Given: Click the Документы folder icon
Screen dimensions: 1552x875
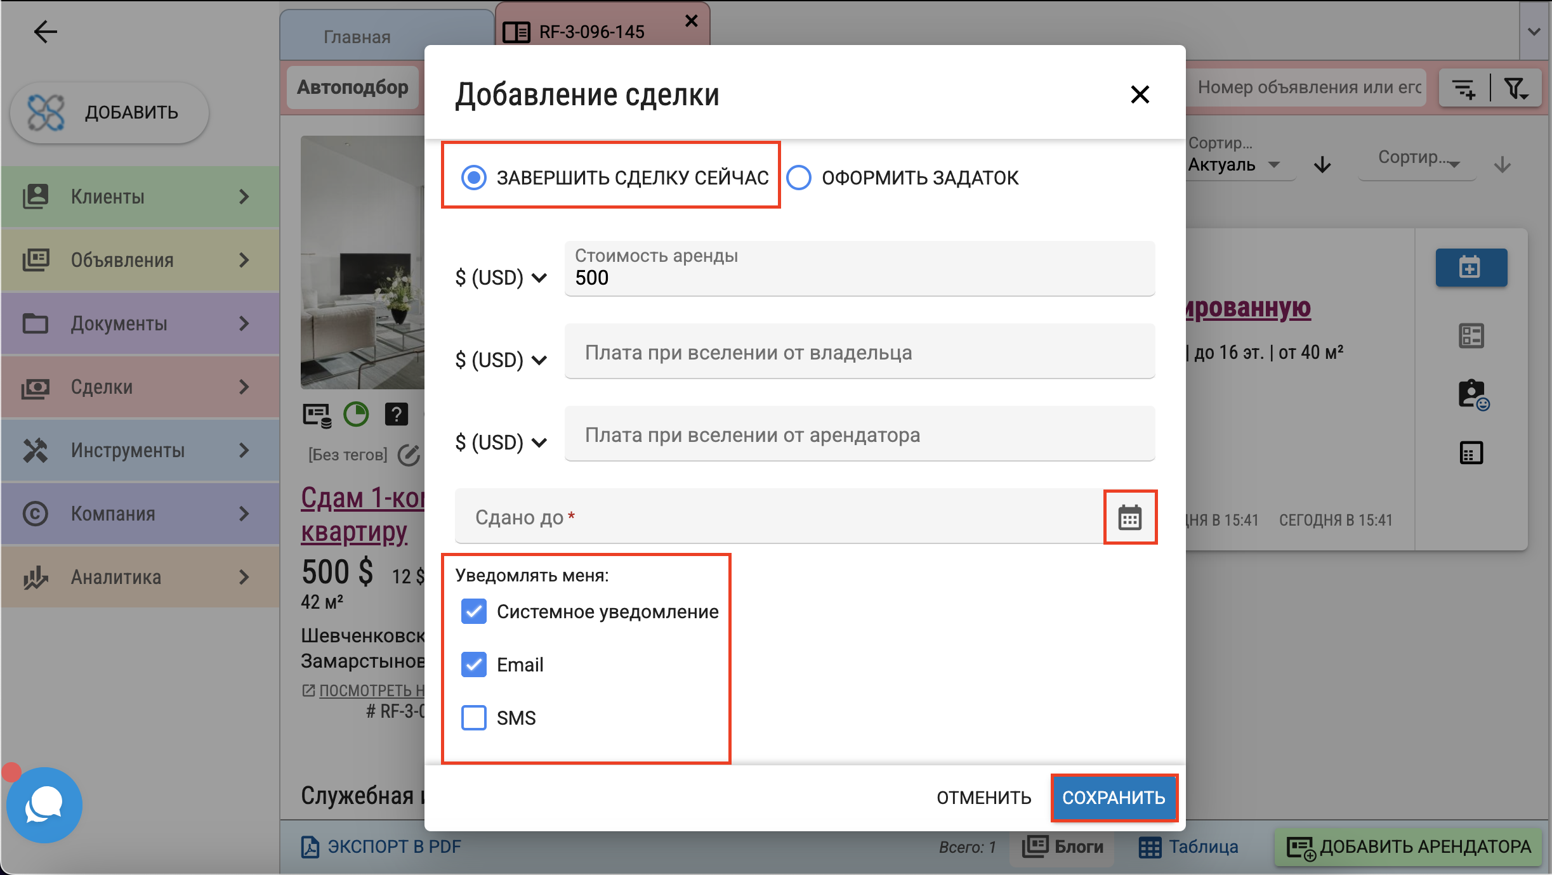Looking at the screenshot, I should (36, 323).
